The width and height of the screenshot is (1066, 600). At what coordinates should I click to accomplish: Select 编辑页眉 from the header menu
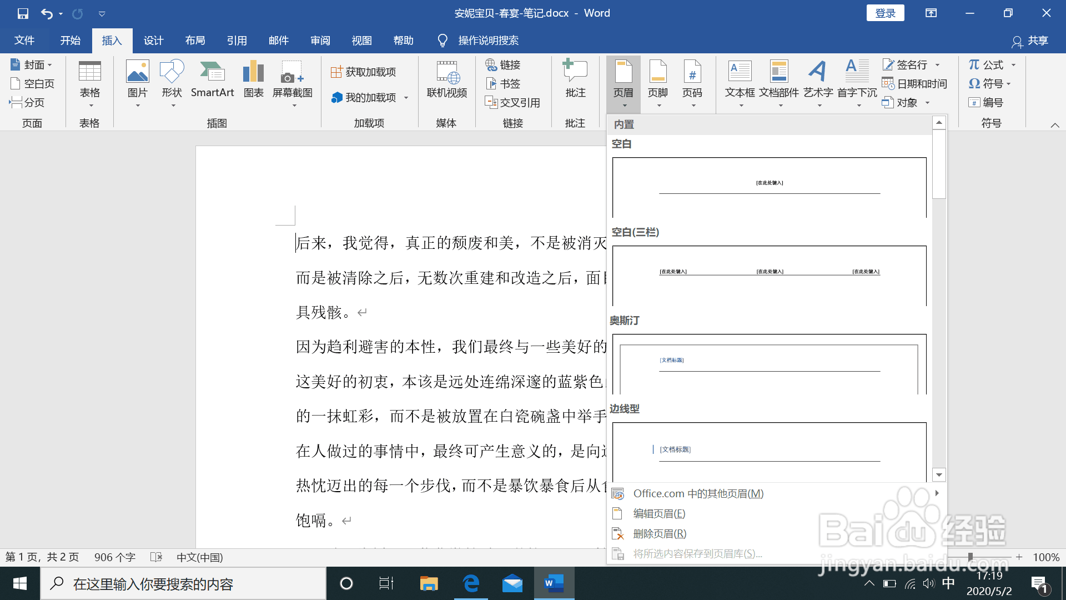pyautogui.click(x=658, y=513)
